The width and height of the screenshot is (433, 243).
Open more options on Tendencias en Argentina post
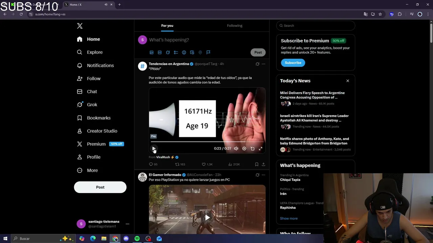click(x=264, y=64)
